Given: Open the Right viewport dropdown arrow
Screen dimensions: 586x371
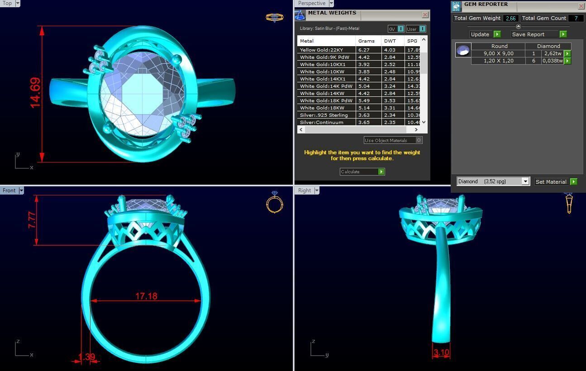Looking at the screenshot, I should click(x=316, y=190).
